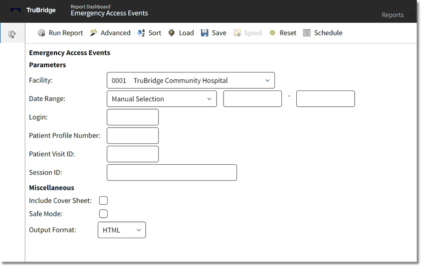
Task: Click the Save floppy disk icon
Action: click(x=204, y=33)
